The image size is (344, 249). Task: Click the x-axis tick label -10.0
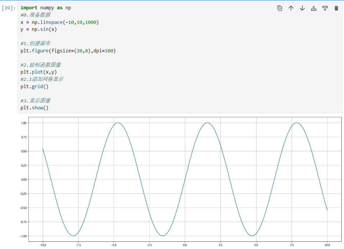tap(43, 245)
